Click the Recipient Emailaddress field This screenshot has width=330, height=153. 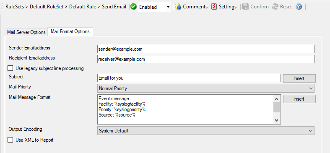206,59
